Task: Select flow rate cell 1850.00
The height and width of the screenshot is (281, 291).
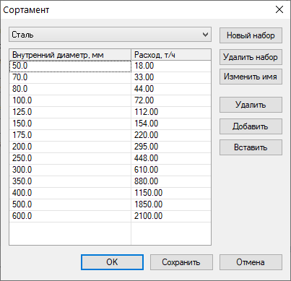Action: (171, 204)
